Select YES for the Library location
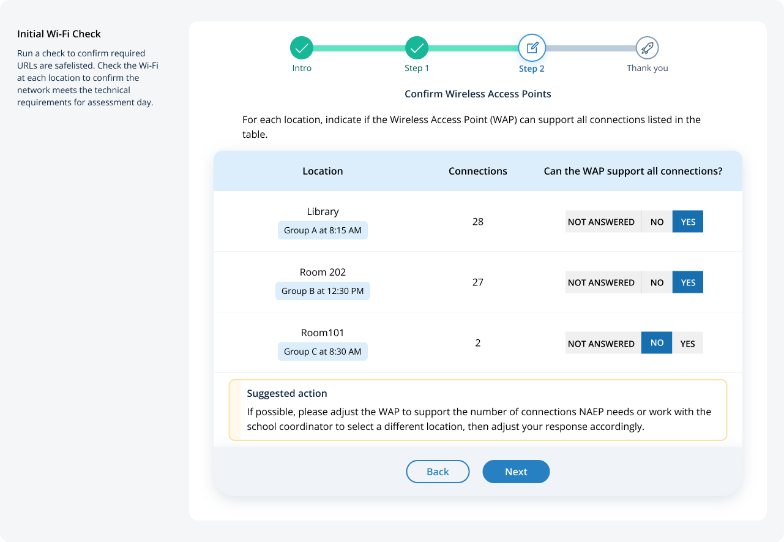The image size is (784, 542). [x=688, y=222]
